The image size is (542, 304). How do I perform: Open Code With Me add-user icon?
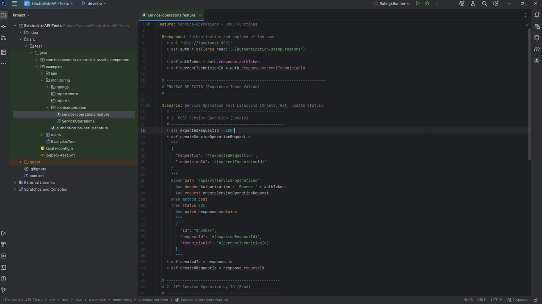pyautogui.click(x=473, y=3)
